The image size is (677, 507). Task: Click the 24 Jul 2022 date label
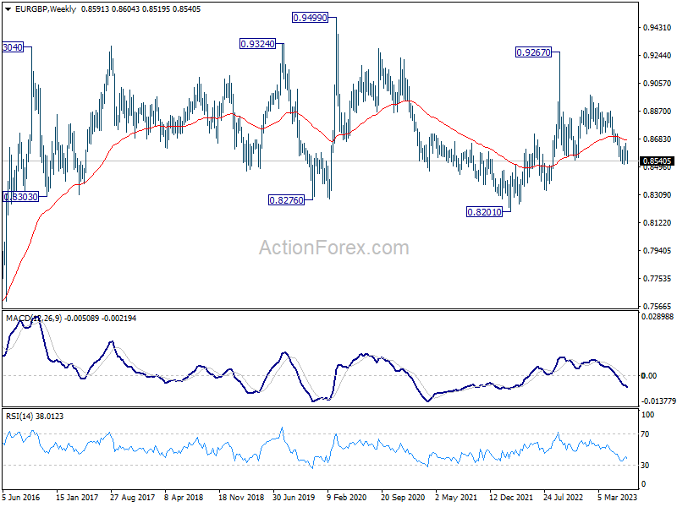(563, 497)
